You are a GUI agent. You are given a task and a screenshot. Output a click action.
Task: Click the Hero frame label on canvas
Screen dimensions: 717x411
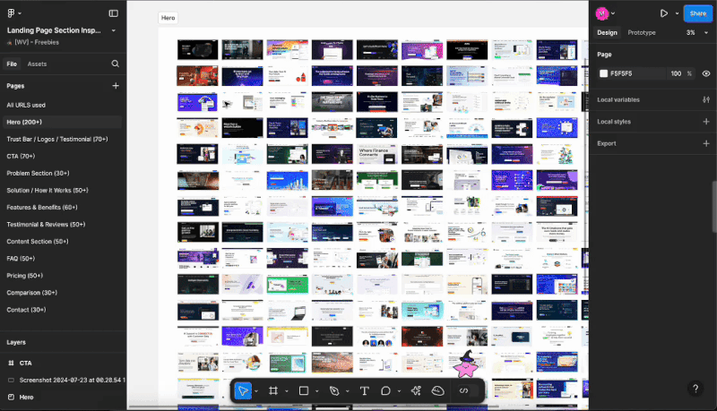pyautogui.click(x=168, y=18)
